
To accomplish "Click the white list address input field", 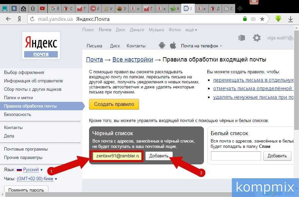I will pyautogui.click(x=236, y=156).
